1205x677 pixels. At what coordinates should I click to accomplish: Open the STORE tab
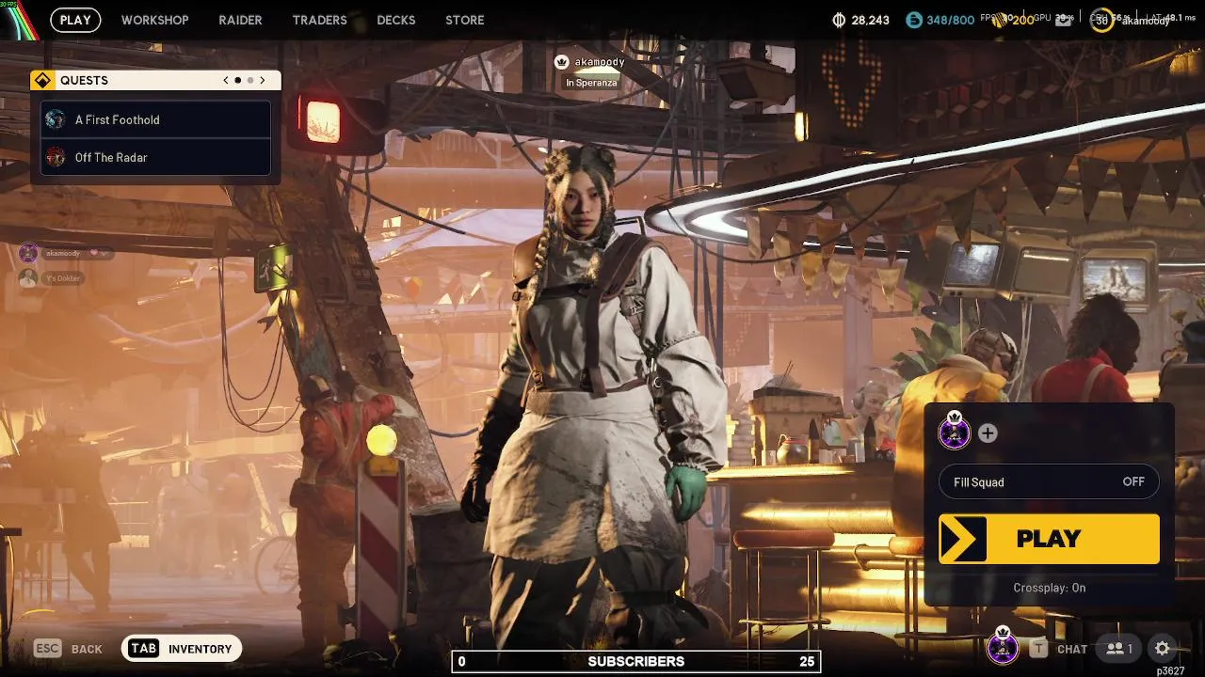[464, 20]
